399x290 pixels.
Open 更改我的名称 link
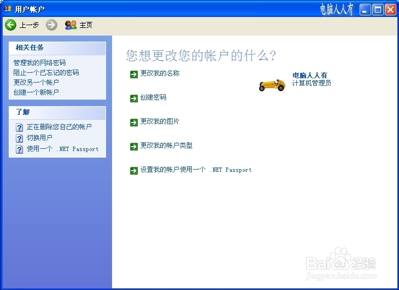(160, 73)
